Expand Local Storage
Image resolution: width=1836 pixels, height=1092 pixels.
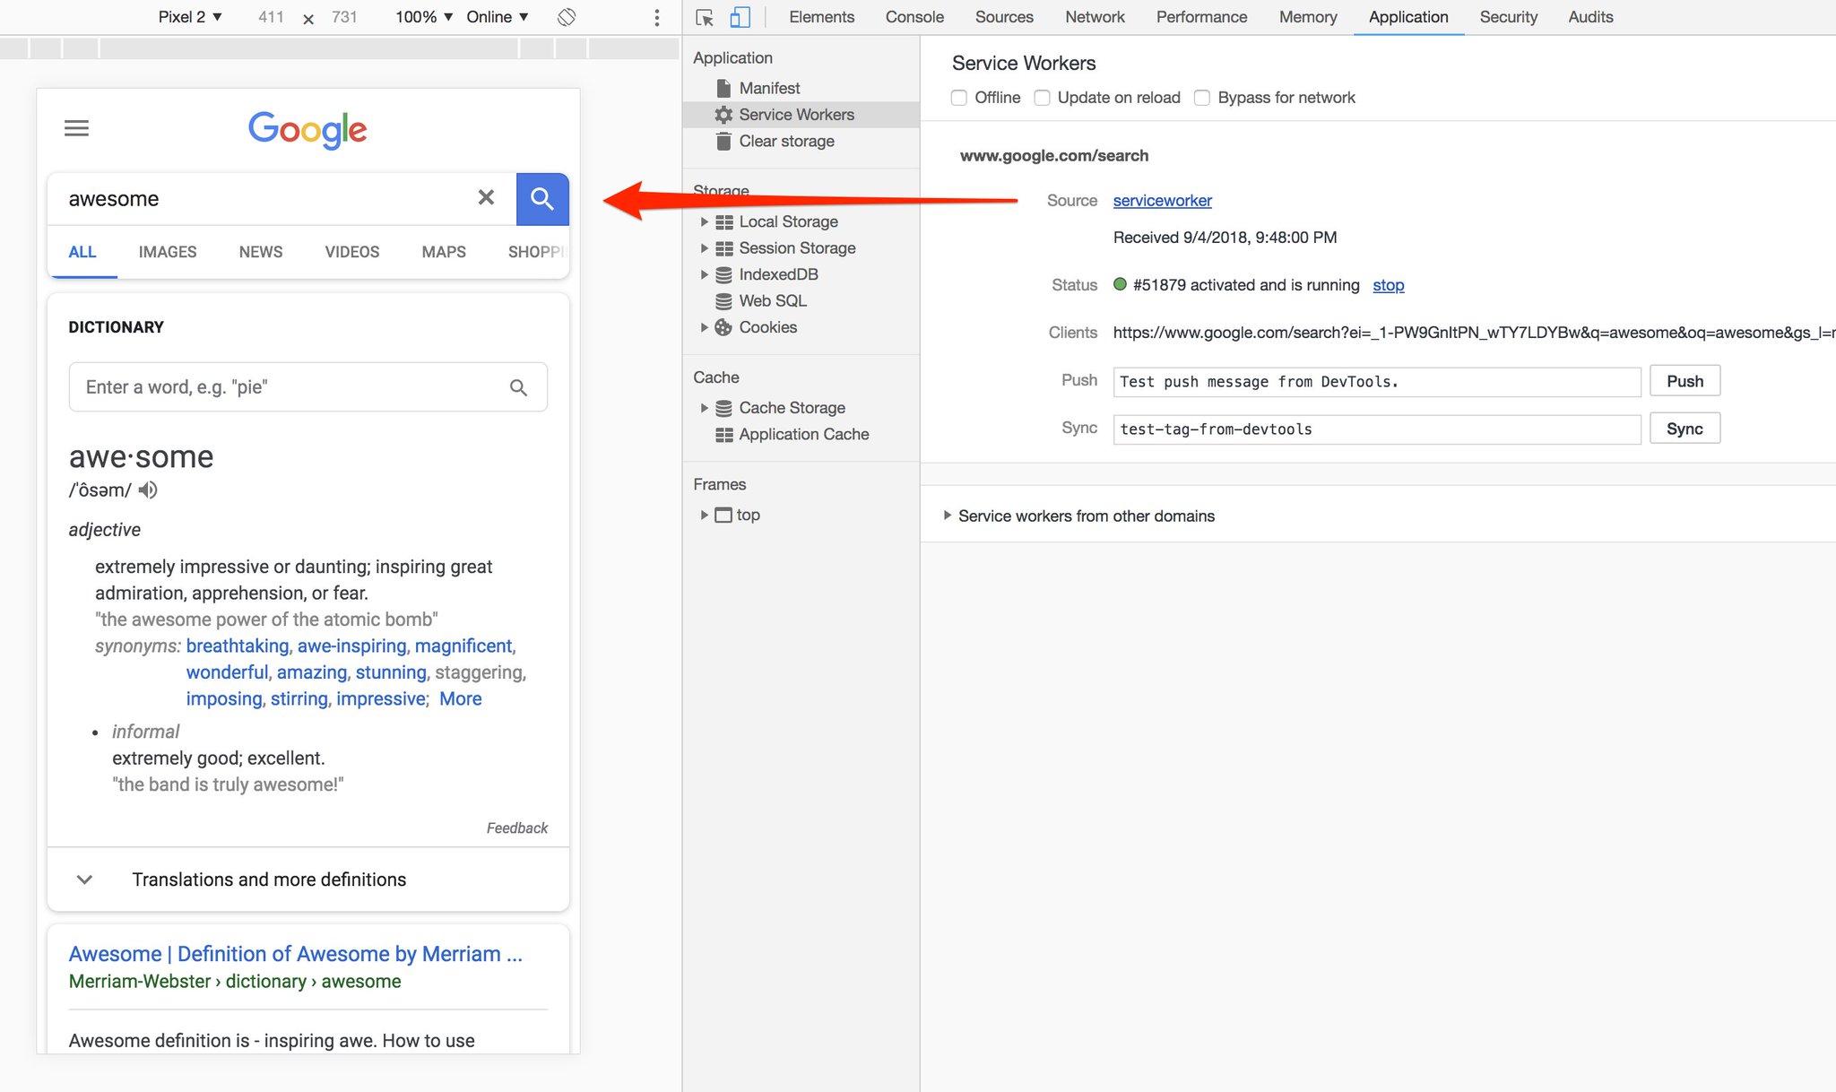coord(705,221)
